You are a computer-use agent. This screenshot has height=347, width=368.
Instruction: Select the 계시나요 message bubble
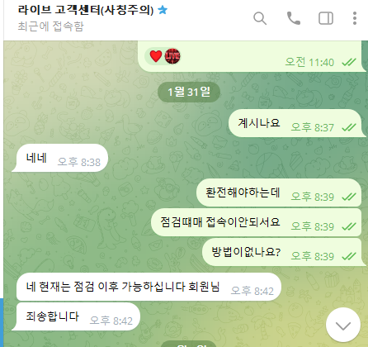296,123
